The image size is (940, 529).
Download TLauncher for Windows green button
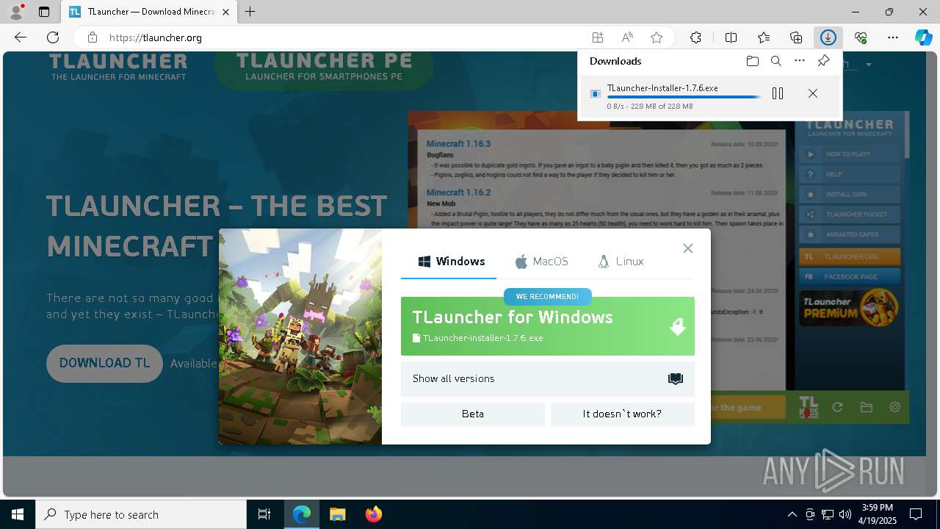click(x=548, y=326)
